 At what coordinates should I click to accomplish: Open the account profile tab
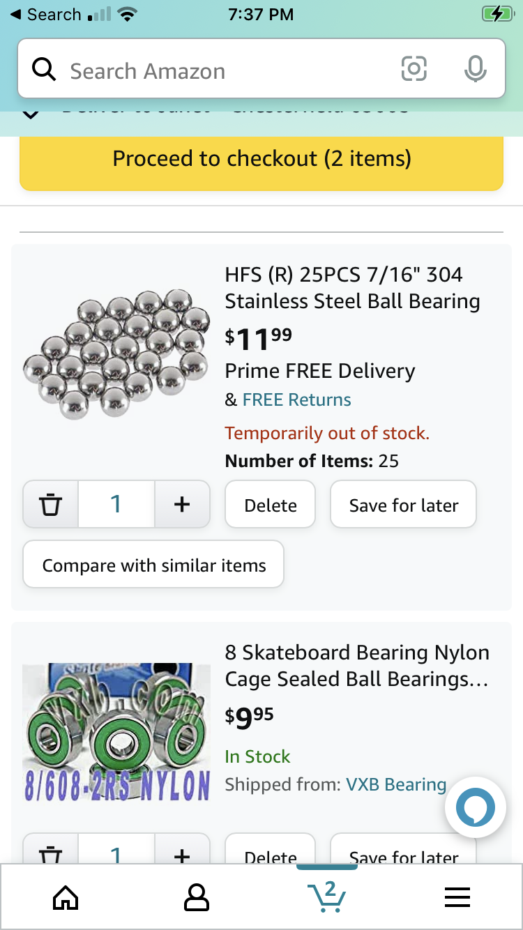(x=196, y=897)
